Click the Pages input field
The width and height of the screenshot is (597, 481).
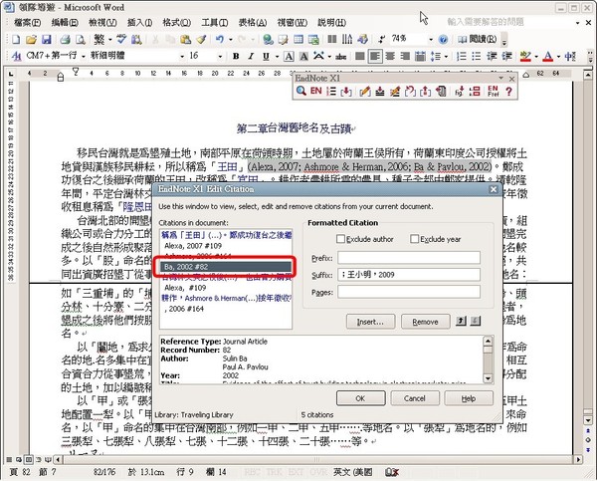[x=409, y=292]
